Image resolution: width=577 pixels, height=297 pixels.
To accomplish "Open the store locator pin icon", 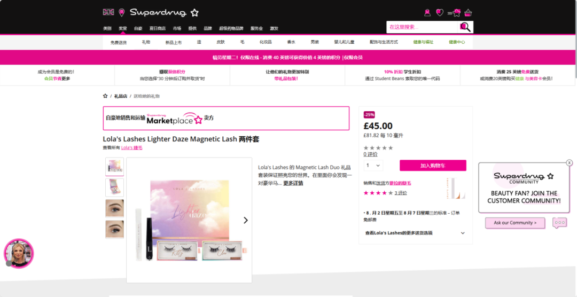I will click(x=121, y=12).
